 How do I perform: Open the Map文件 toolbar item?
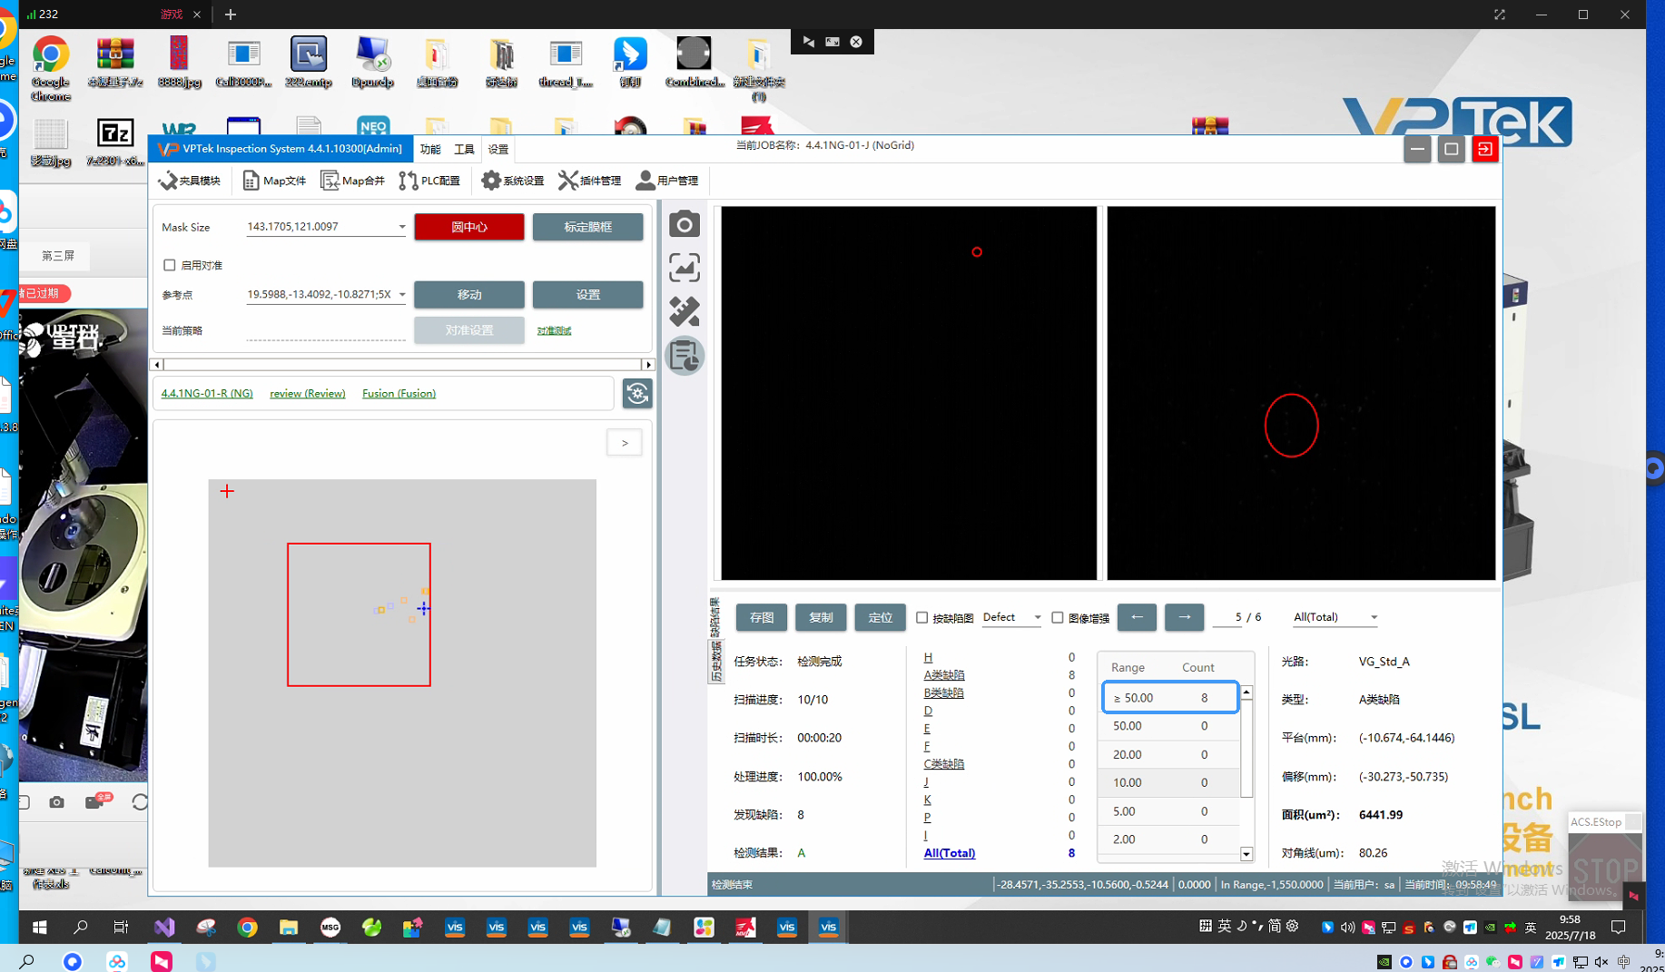coord(274,181)
